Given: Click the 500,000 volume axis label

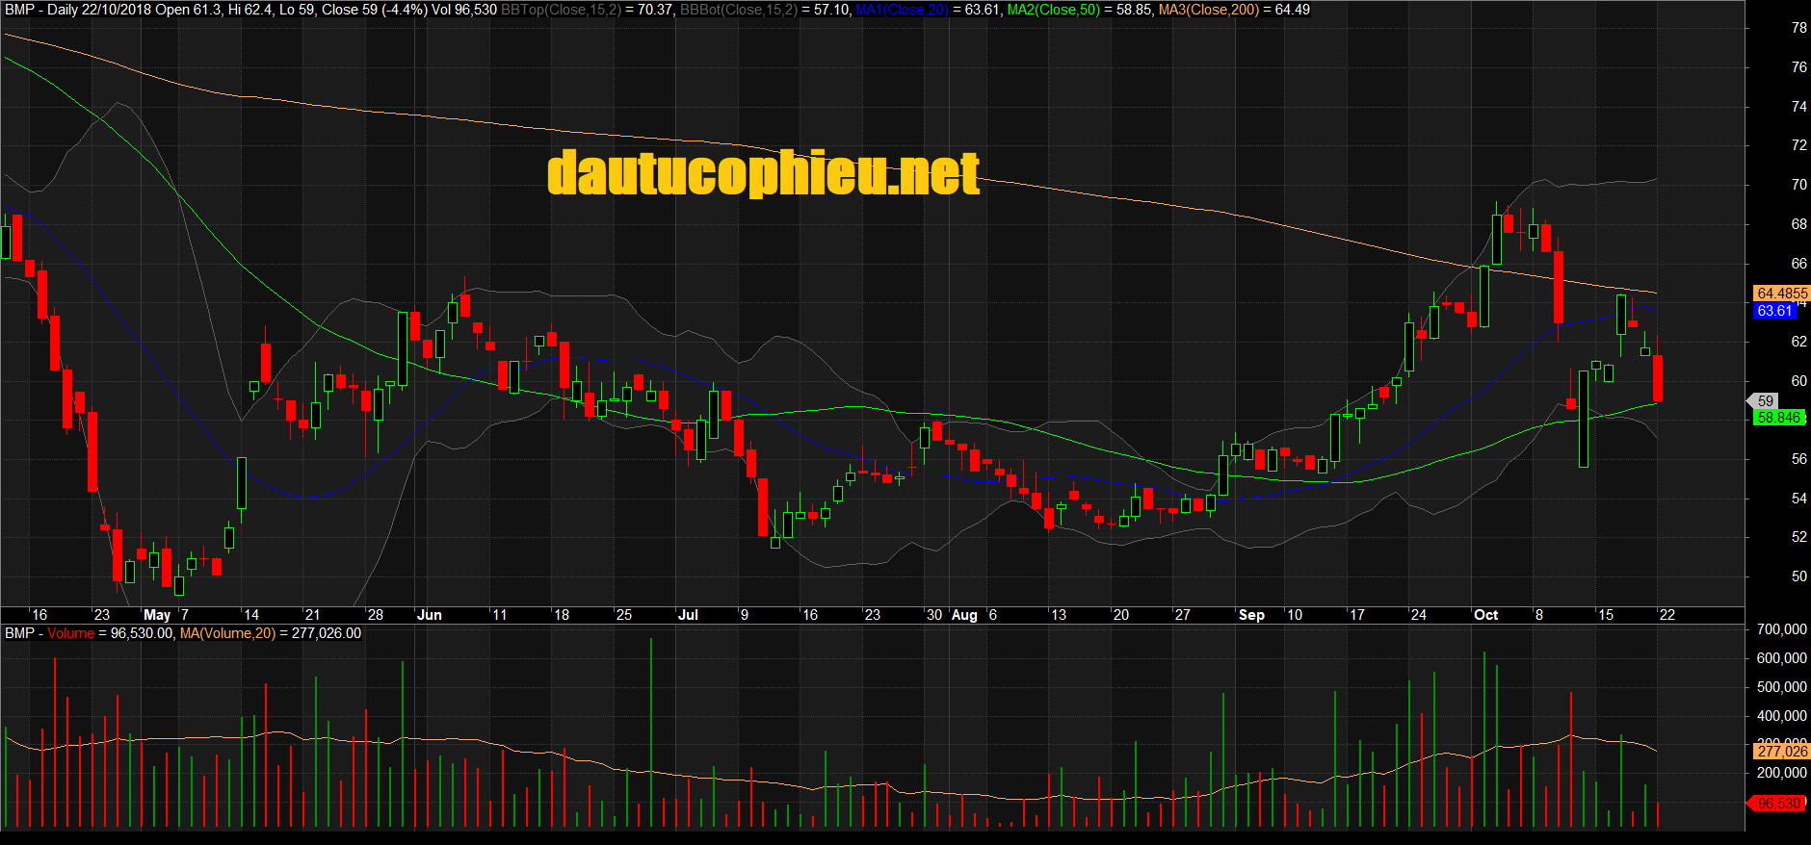Looking at the screenshot, I should [1782, 687].
